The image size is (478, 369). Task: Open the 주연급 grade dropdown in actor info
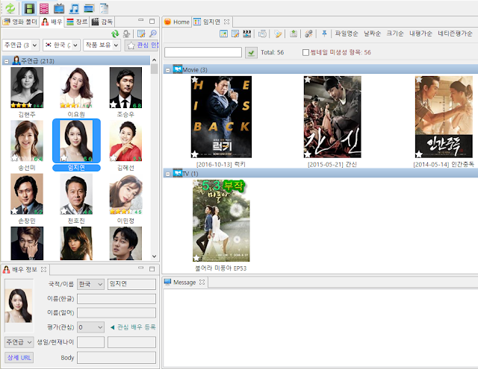click(19, 342)
